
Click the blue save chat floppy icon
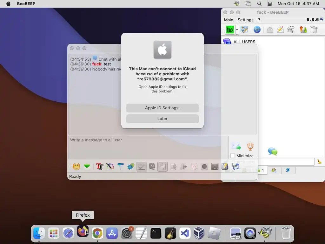click(236, 166)
